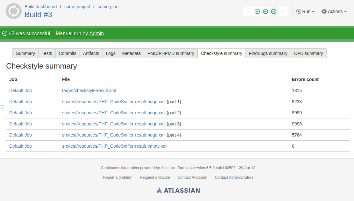This screenshot has width=354, height=201.
Task: Open Default Job in result-empty.xml row
Action: point(21,146)
